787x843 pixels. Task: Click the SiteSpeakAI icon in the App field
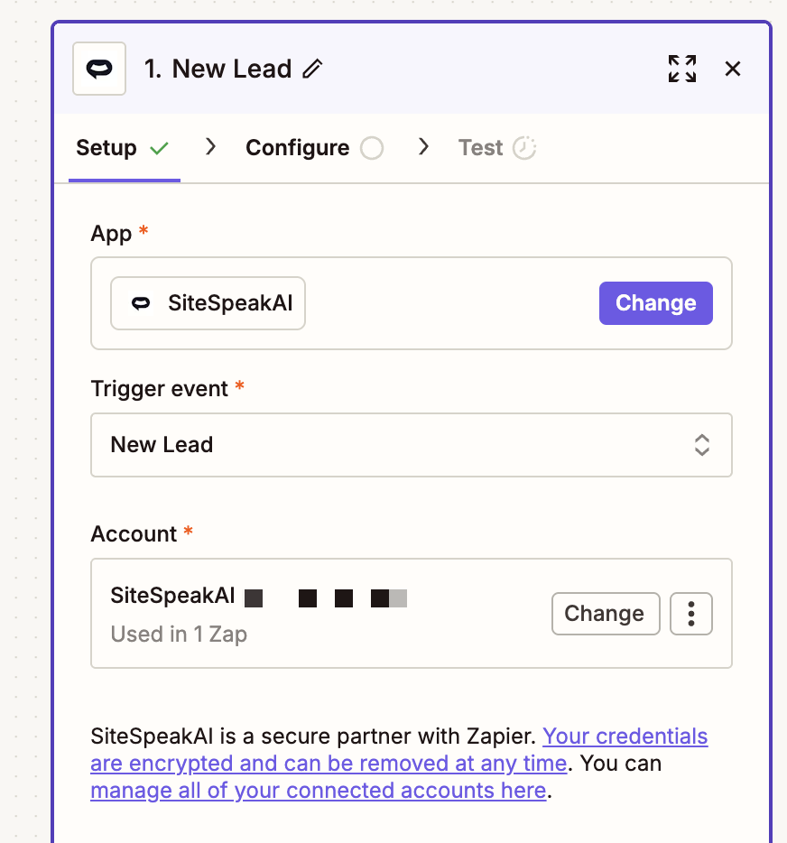[140, 302]
